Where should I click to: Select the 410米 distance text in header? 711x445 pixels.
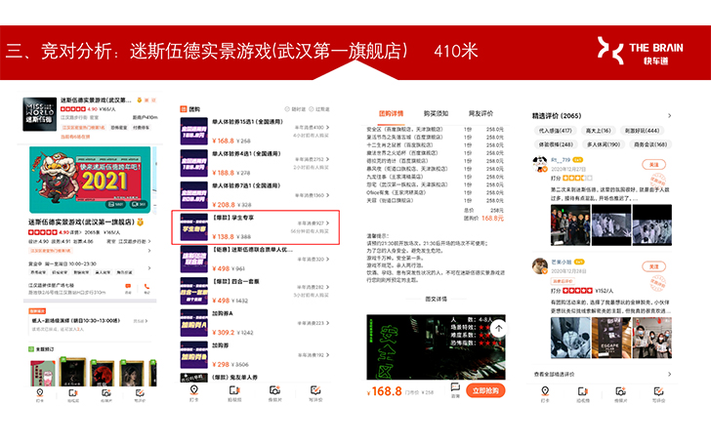(456, 51)
